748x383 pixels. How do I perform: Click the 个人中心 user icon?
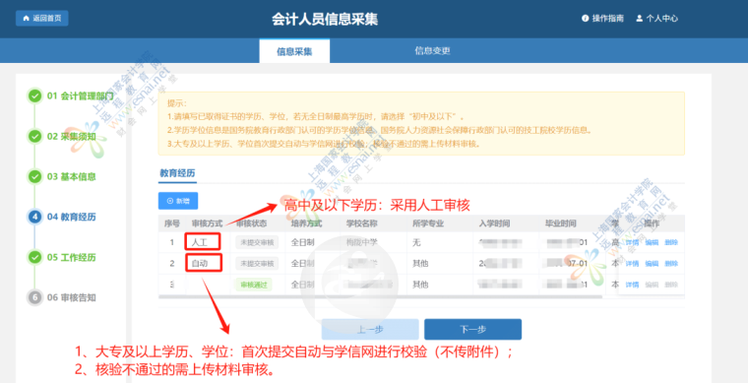point(639,19)
